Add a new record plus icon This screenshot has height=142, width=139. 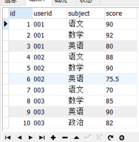[53, 138]
